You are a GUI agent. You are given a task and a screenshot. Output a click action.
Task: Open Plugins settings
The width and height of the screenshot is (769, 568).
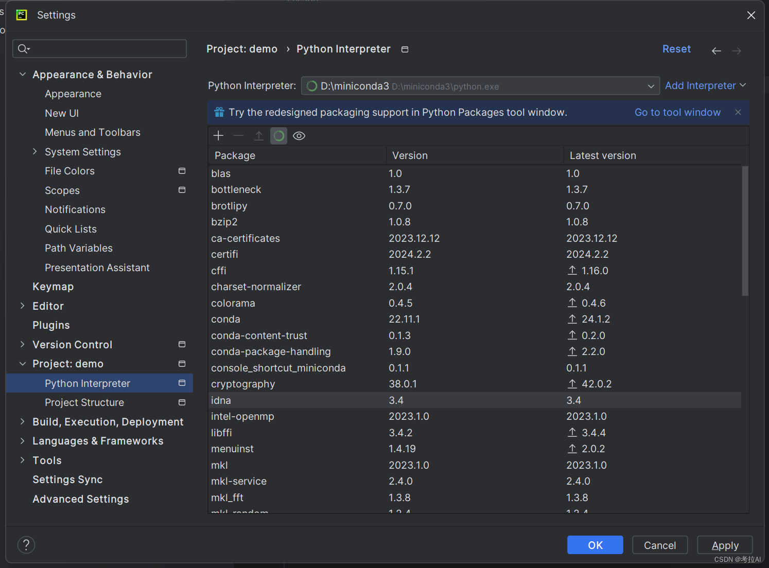[x=51, y=325]
